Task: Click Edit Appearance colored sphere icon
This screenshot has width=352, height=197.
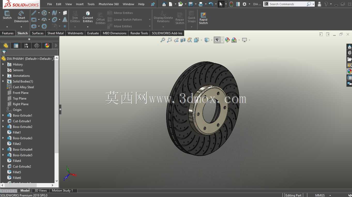Action: click(227, 40)
